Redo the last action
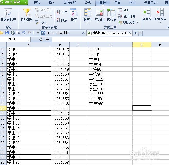The image size is (169, 165). point(30,33)
